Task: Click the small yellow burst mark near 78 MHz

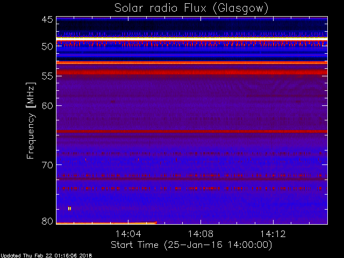Action: point(69,209)
